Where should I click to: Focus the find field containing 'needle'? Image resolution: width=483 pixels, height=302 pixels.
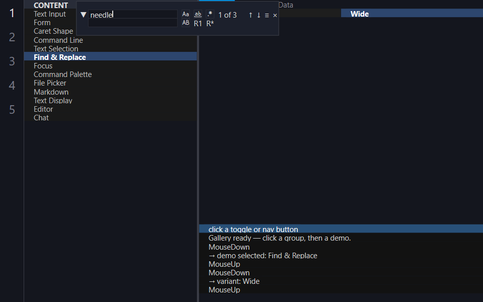133,15
